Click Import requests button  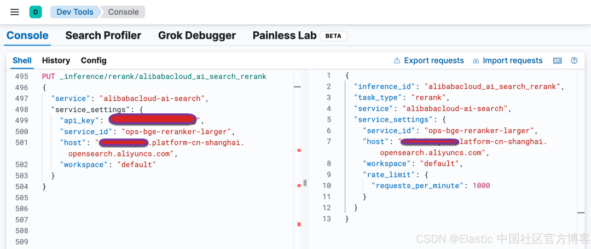coord(507,61)
